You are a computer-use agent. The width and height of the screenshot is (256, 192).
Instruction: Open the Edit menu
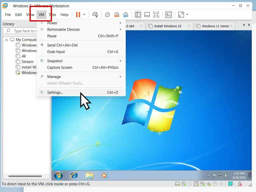coord(18,15)
